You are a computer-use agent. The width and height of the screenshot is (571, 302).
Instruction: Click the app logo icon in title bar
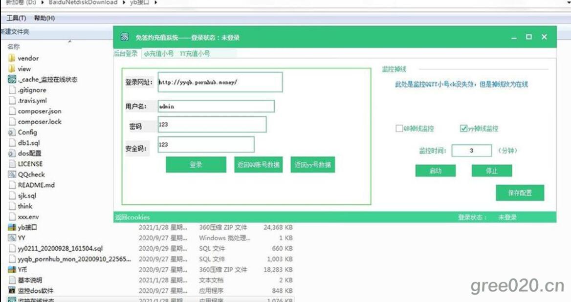tap(125, 38)
